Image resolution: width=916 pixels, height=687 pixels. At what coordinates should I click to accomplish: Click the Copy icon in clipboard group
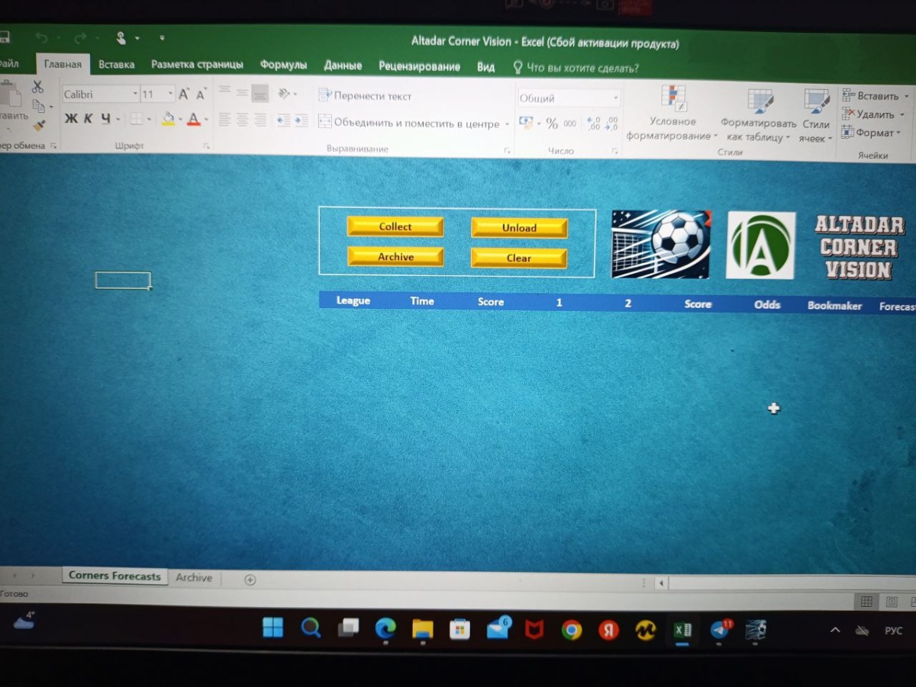click(37, 107)
